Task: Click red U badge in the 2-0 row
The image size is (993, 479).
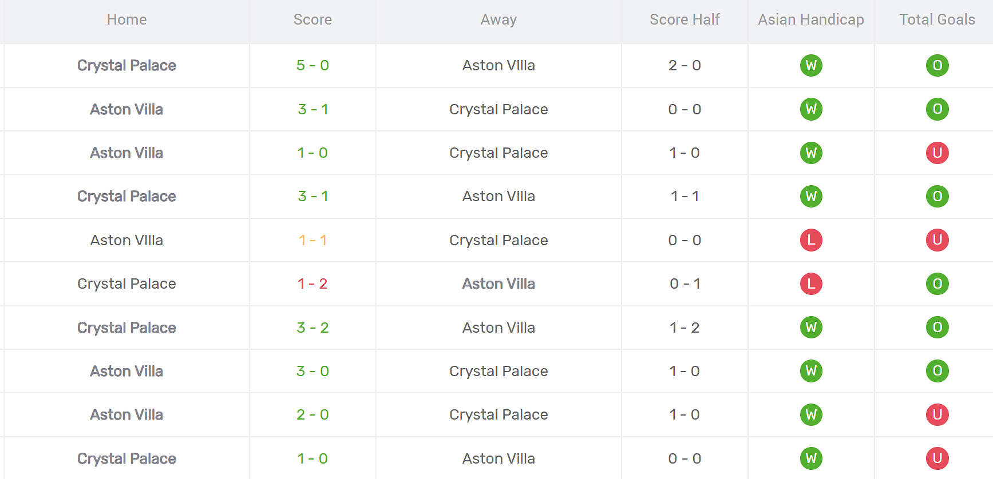Action: 937,414
